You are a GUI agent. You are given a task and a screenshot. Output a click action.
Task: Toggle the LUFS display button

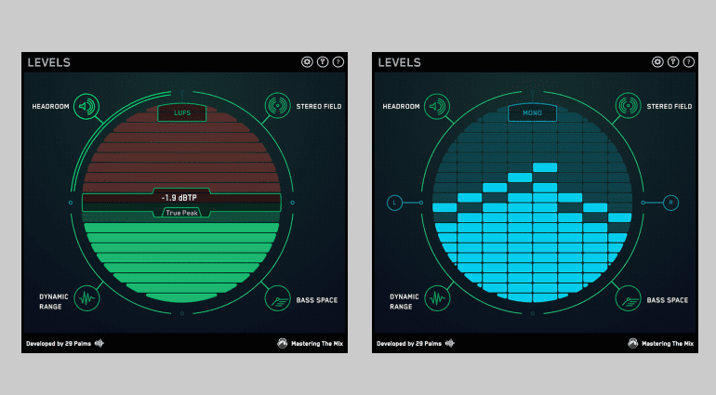181,113
